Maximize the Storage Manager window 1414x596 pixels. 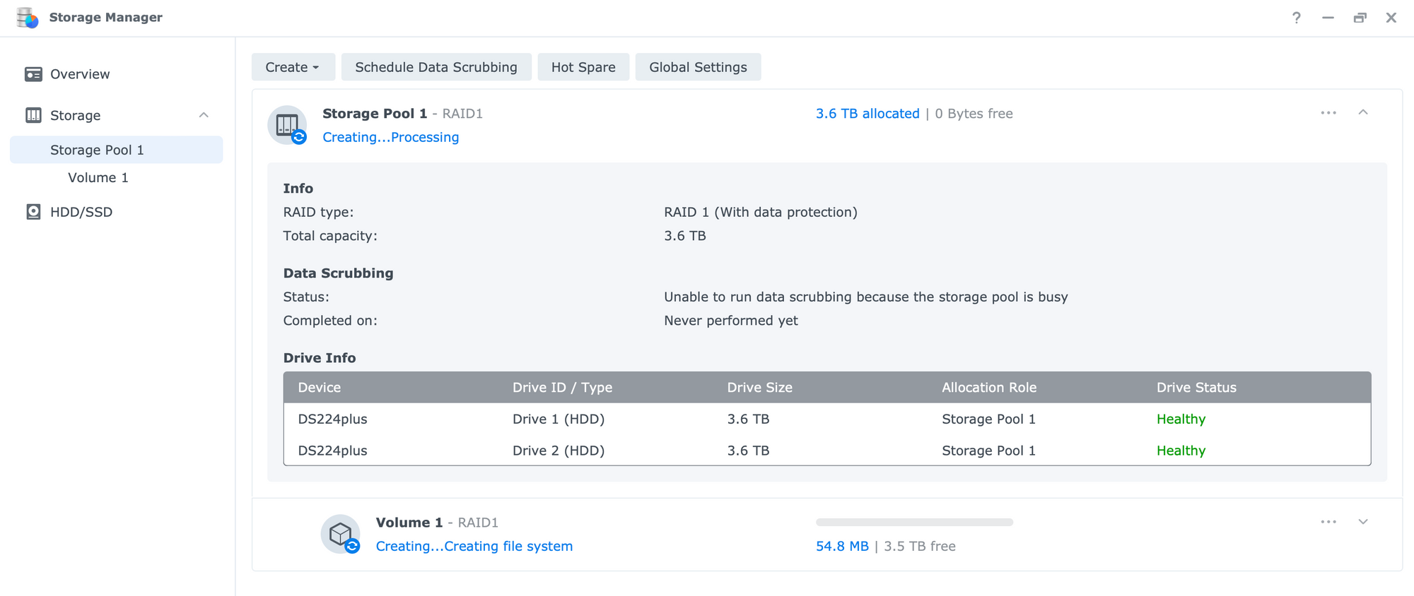tap(1360, 18)
